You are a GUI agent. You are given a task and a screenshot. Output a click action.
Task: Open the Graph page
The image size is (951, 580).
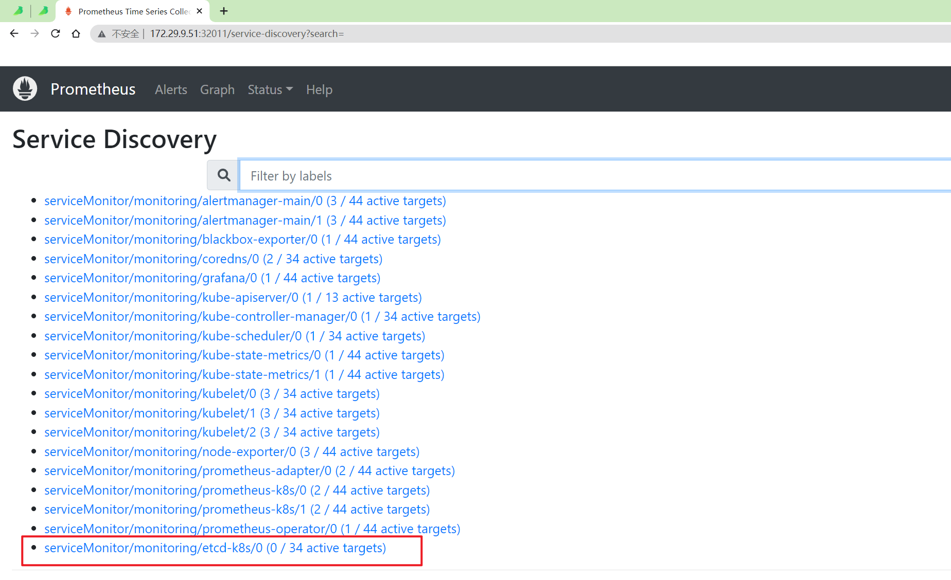(x=217, y=89)
